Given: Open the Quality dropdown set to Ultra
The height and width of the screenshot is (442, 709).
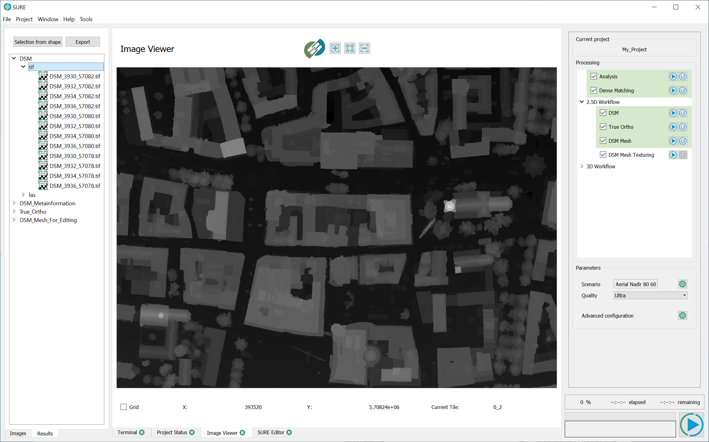Looking at the screenshot, I should click(x=650, y=295).
